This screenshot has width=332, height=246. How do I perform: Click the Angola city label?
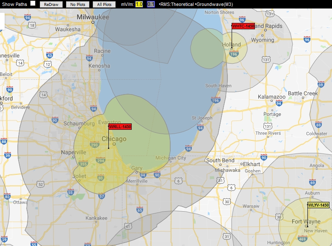coord(317,165)
